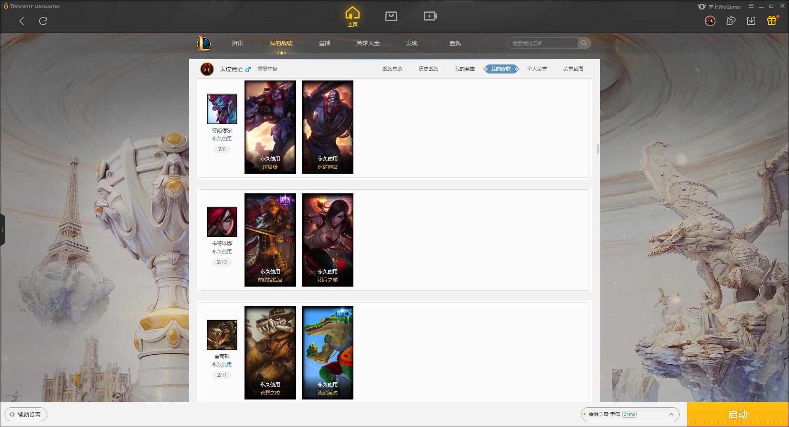Open the 前线指挥官 skin card

pyautogui.click(x=270, y=240)
